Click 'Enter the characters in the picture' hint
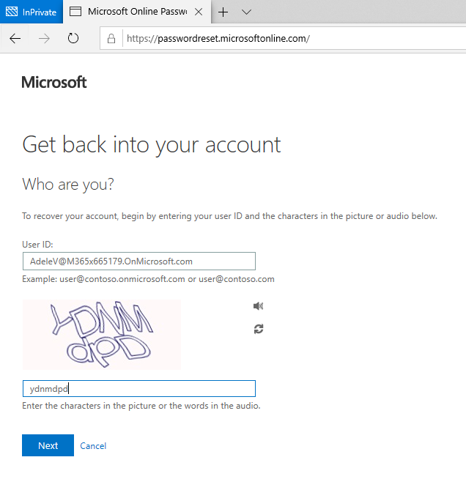Image resolution: width=466 pixels, height=490 pixels. (x=141, y=406)
